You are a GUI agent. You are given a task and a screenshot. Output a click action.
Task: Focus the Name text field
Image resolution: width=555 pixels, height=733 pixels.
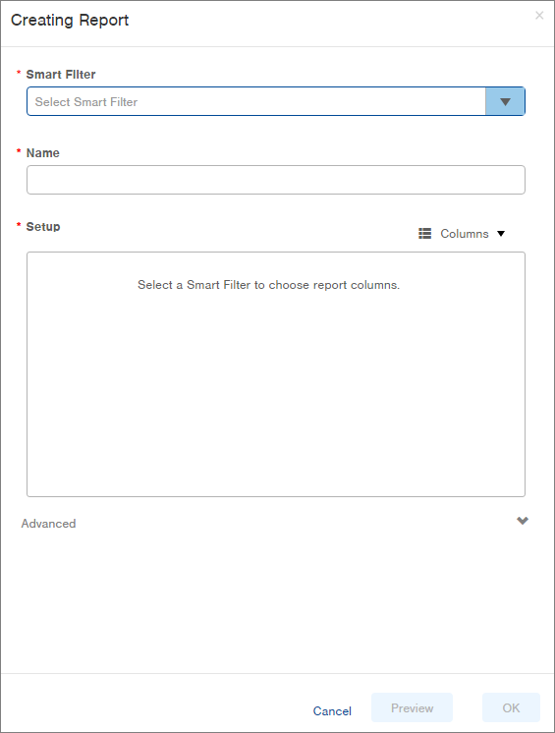click(276, 180)
